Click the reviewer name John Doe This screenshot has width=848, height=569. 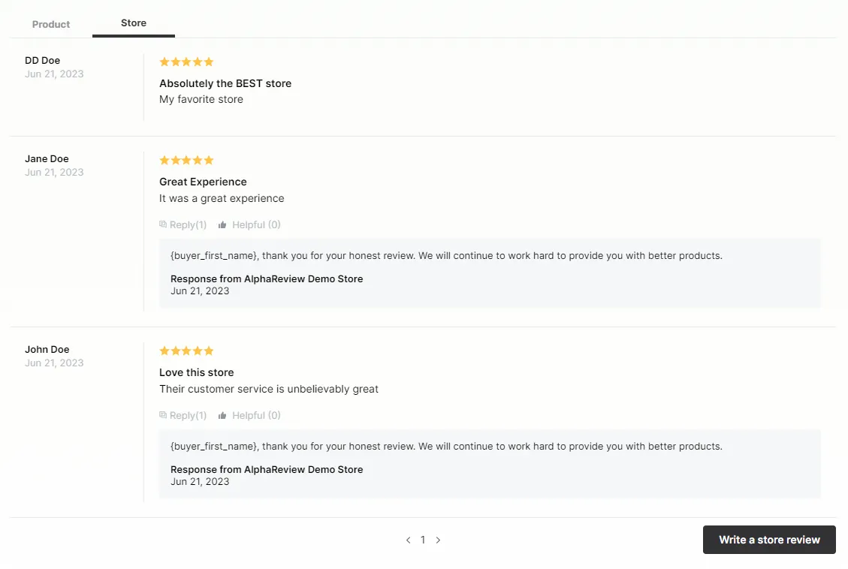tap(47, 349)
